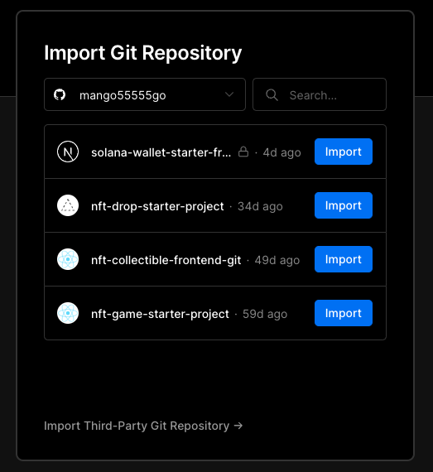Viewport: 433px width, 472px height.
Task: Open Import Third-Party Git Repository link
Action: click(143, 426)
